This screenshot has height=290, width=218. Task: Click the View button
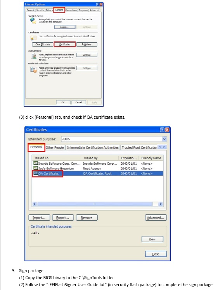coord(152,239)
